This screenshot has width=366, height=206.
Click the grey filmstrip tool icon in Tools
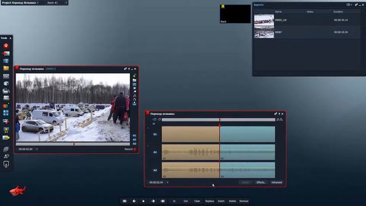tap(6, 98)
